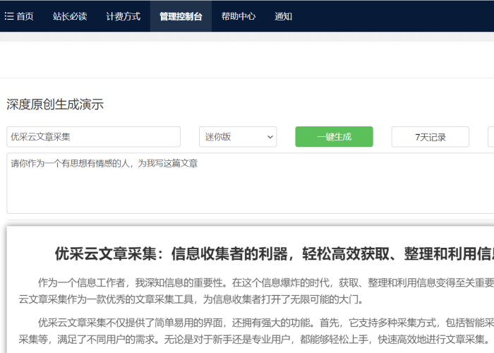This screenshot has width=494, height=353.
Task: Click the 深度原创生成演示 section heading
Action: (x=55, y=104)
